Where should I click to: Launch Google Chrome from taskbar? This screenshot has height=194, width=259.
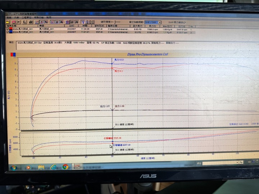coord(65,167)
